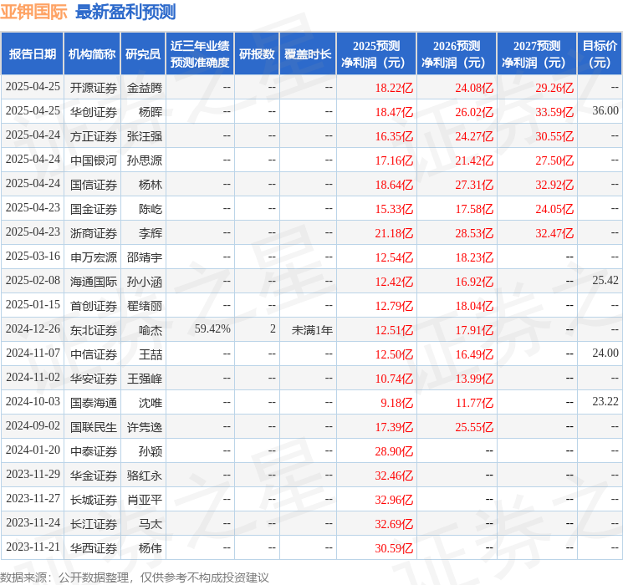Select 开源证券 institution cell

click(94, 88)
